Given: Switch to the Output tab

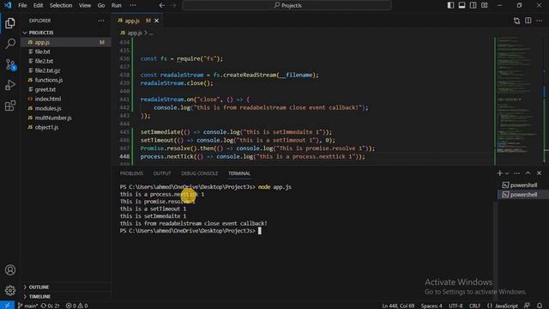Looking at the screenshot, I should click(162, 173).
